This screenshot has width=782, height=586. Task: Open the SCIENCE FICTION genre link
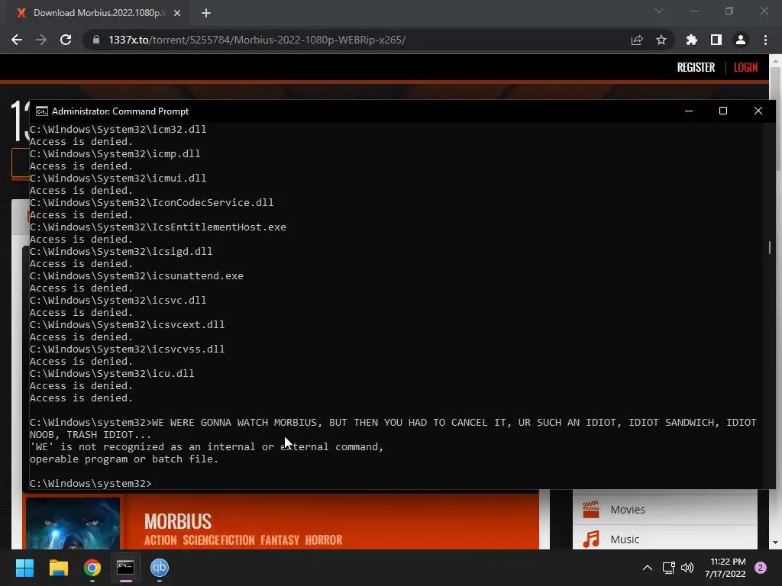pos(218,540)
